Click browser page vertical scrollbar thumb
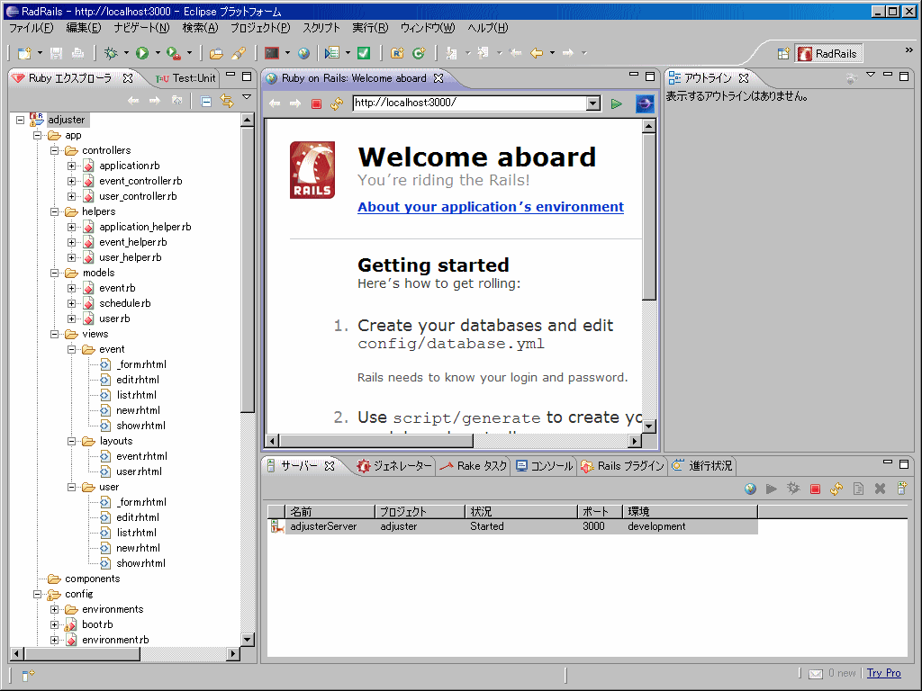The image size is (922, 691). tap(648, 216)
